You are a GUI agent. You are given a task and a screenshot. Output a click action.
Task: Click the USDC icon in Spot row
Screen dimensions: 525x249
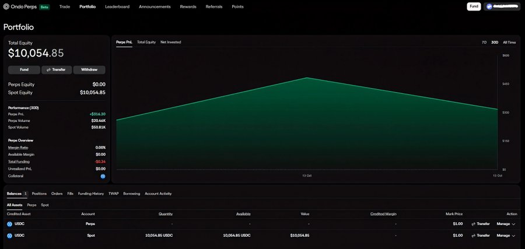10,236
